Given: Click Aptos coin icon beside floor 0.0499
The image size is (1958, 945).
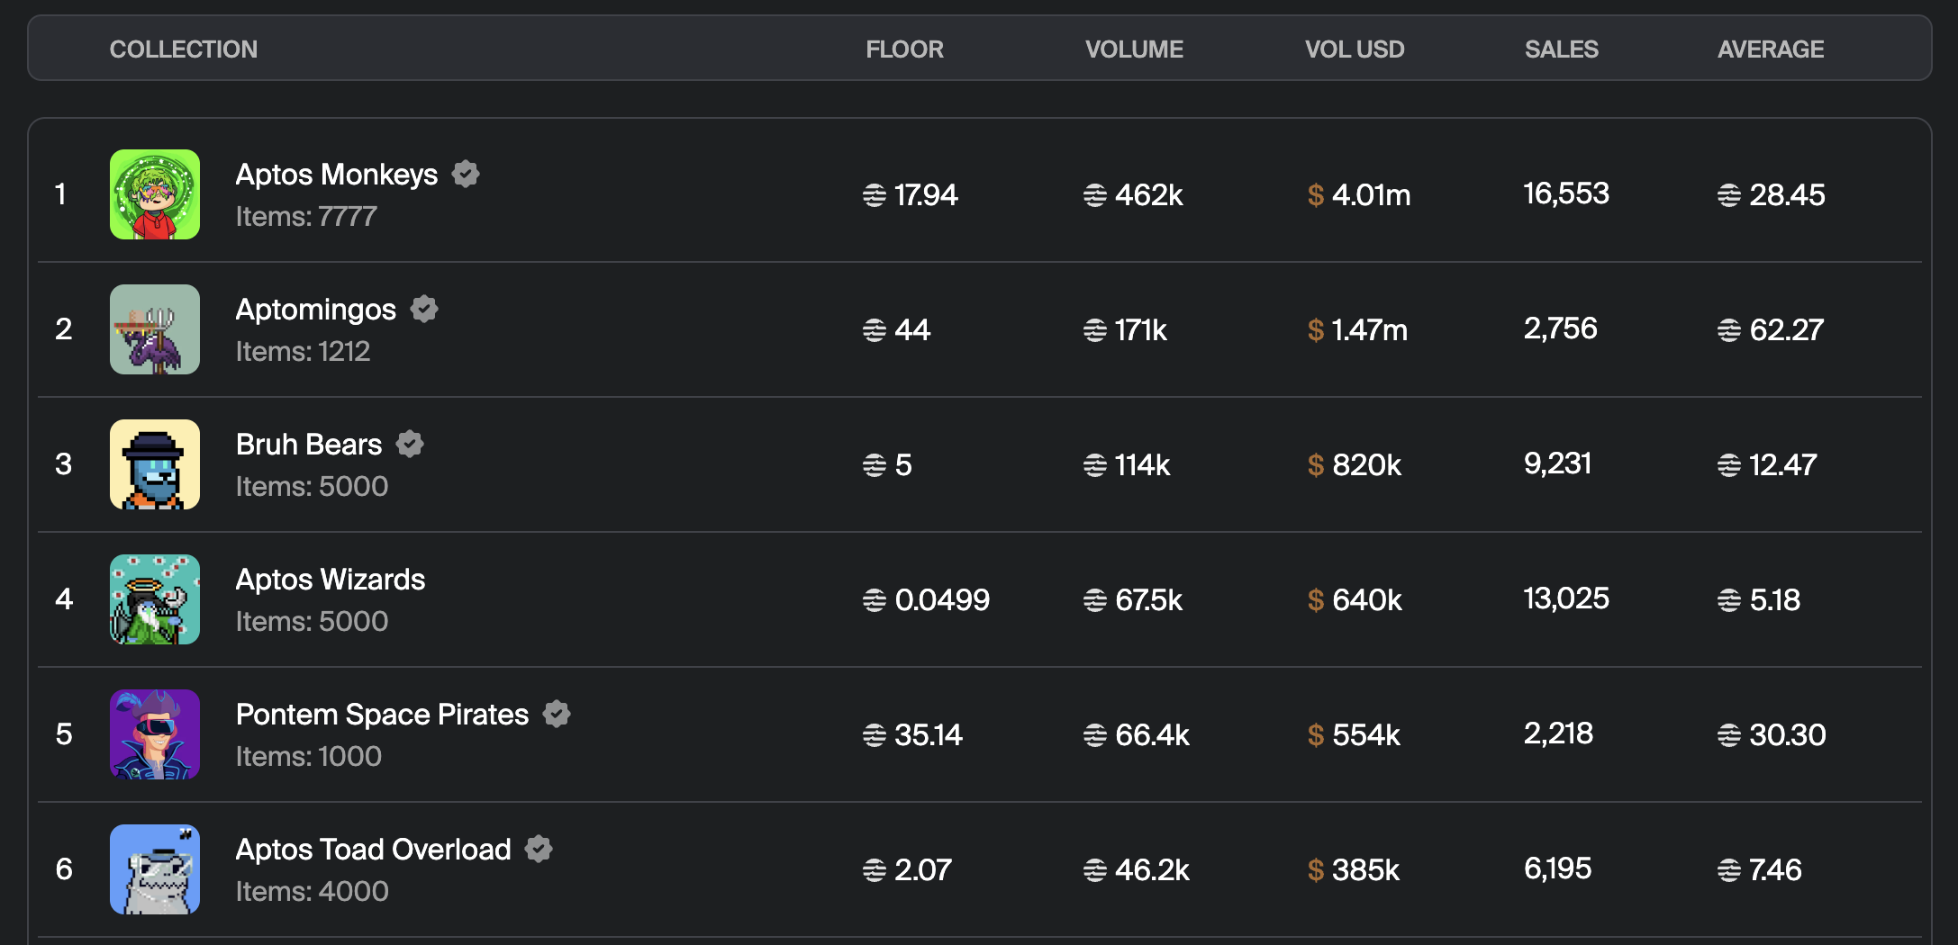Looking at the screenshot, I should pos(875,600).
